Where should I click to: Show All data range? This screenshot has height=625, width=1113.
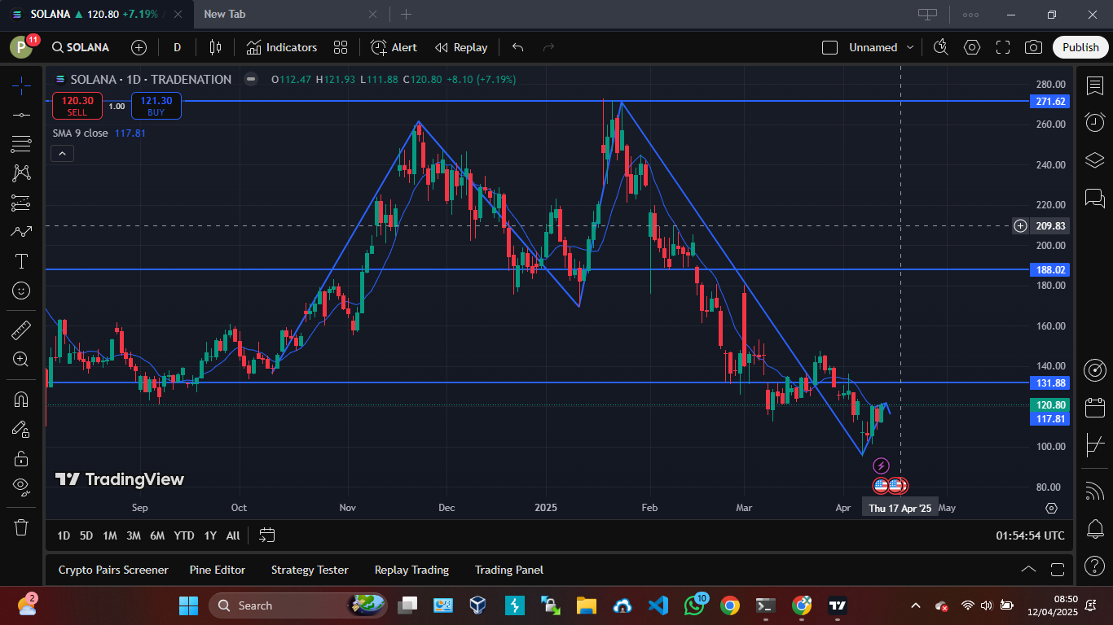point(233,535)
